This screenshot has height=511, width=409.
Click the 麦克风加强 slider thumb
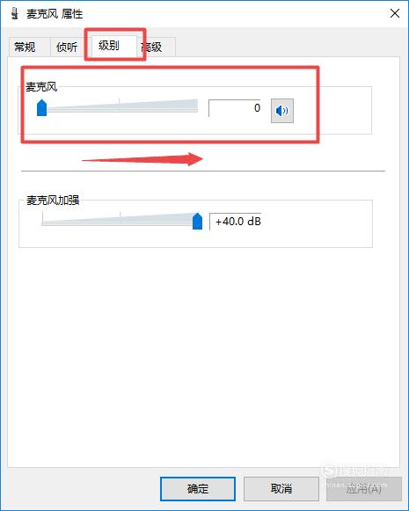197,222
